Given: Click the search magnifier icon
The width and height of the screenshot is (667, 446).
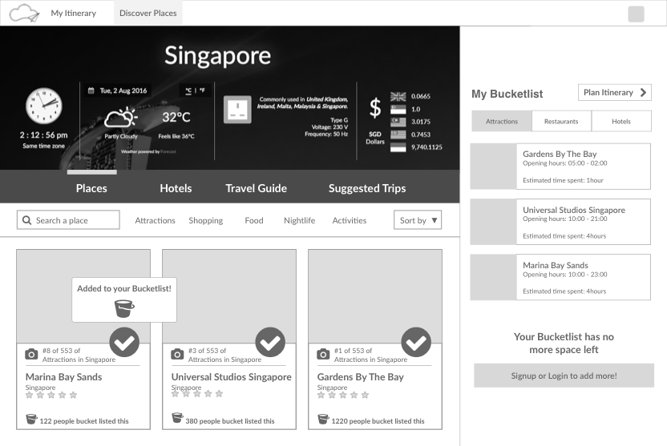Looking at the screenshot, I should pyautogui.click(x=26, y=220).
